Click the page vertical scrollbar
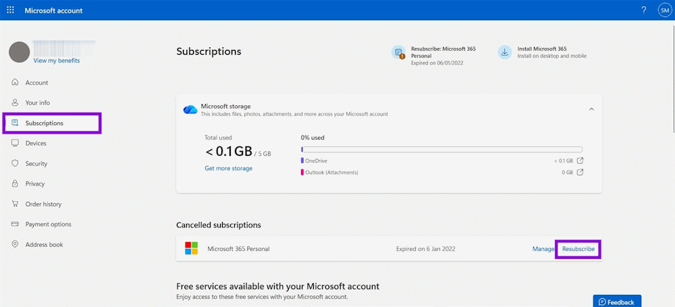Screen dimensions: 675x307 pyautogui.click(x=672, y=78)
